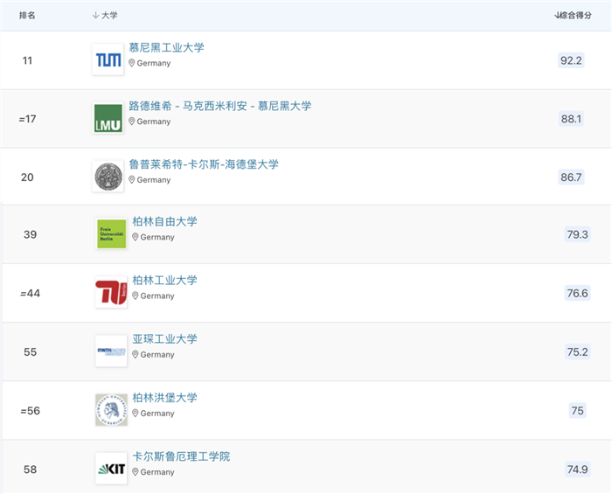Click the rank value =44
This screenshot has width=612, height=494.
pyautogui.click(x=30, y=294)
